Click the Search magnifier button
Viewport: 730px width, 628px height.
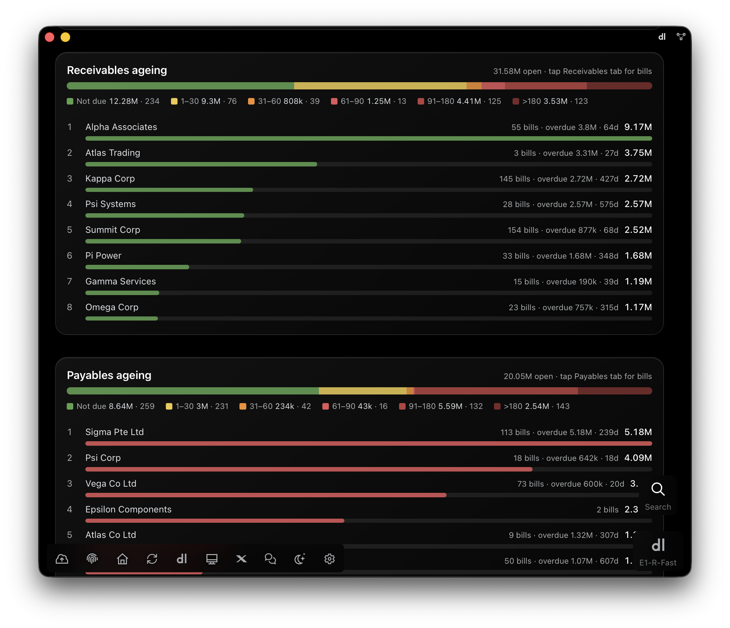[658, 496]
